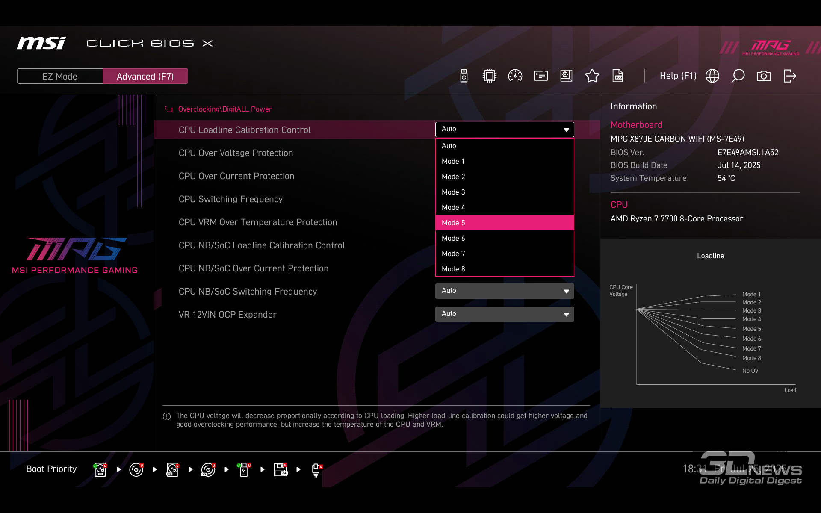Switch to EZ Mode
The image size is (821, 513).
(60, 76)
